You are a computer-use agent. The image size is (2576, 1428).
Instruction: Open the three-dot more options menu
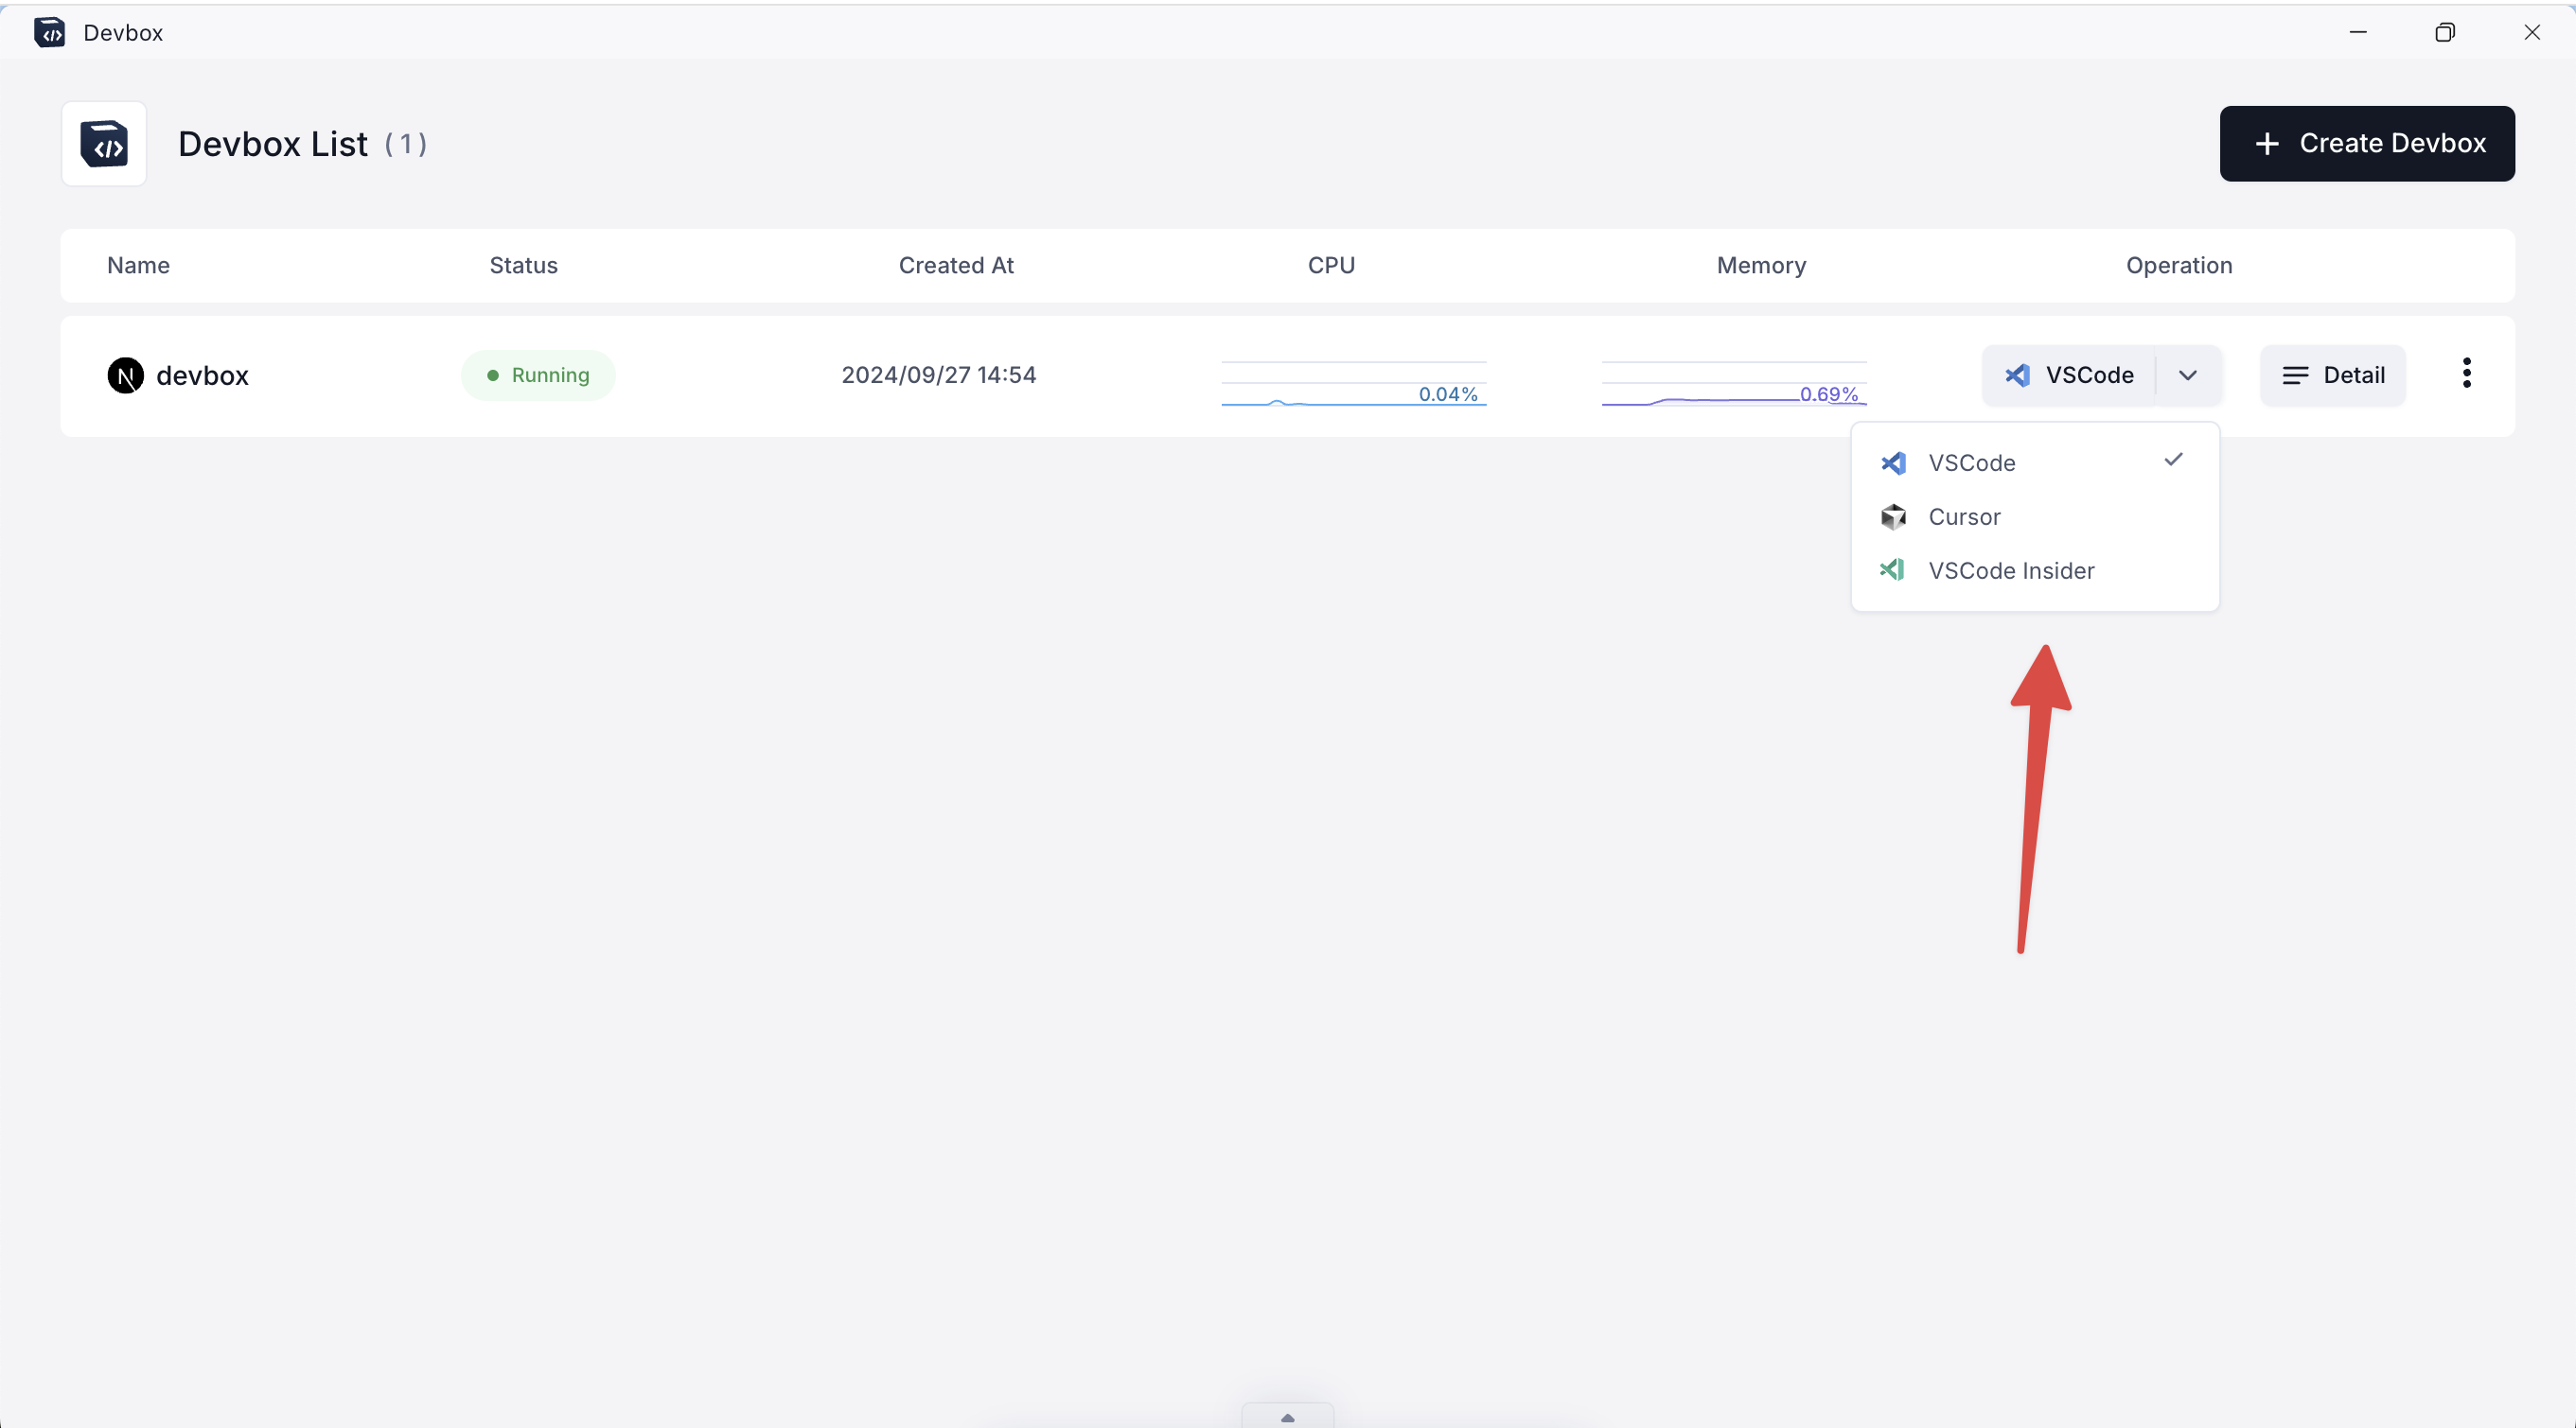(x=2466, y=374)
